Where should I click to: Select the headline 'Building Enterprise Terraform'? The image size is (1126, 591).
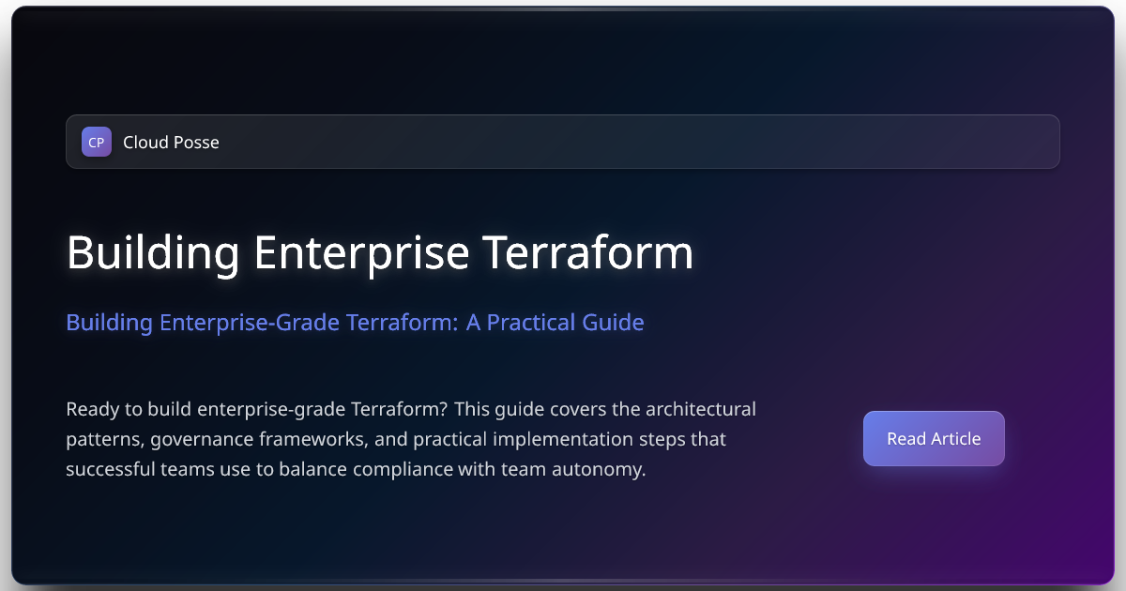[379, 251]
